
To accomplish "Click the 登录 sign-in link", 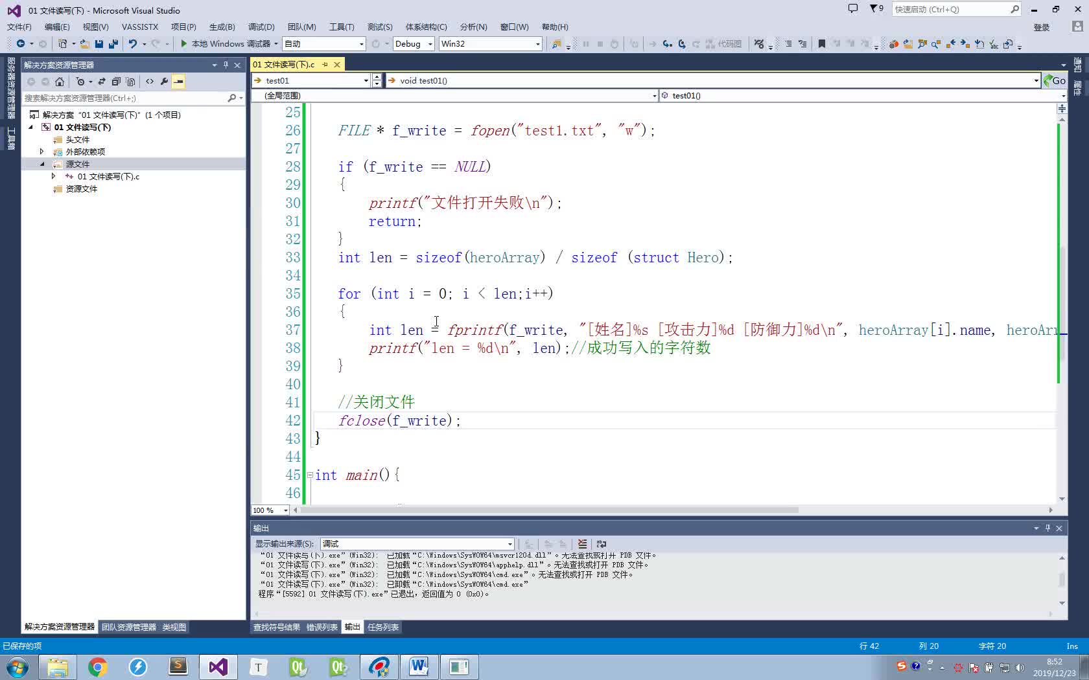I will coord(1042,27).
